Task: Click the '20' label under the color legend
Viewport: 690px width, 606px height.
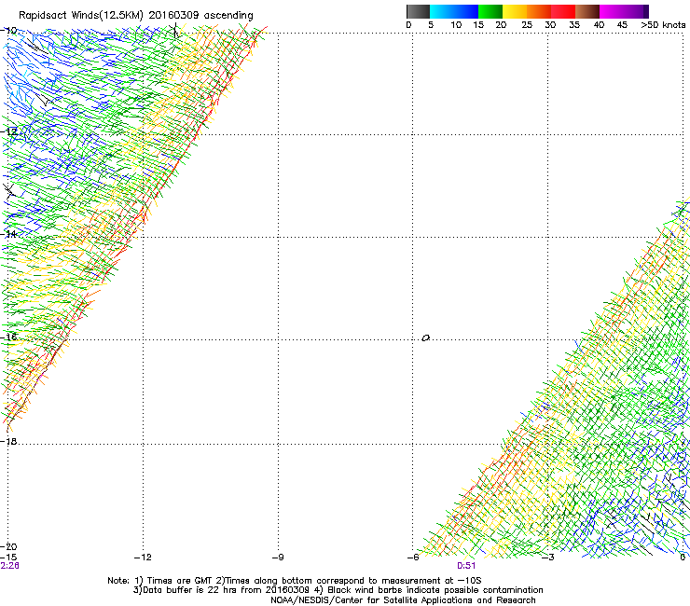Action: pyautogui.click(x=501, y=24)
